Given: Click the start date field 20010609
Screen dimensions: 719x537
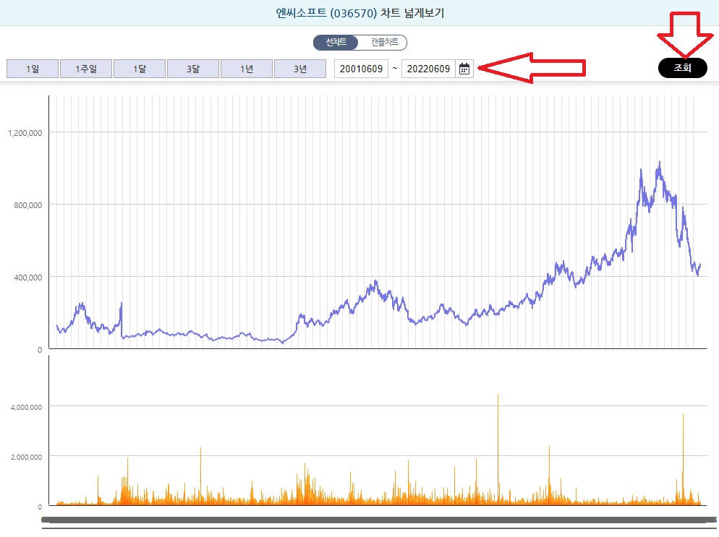Looking at the screenshot, I should [x=361, y=69].
